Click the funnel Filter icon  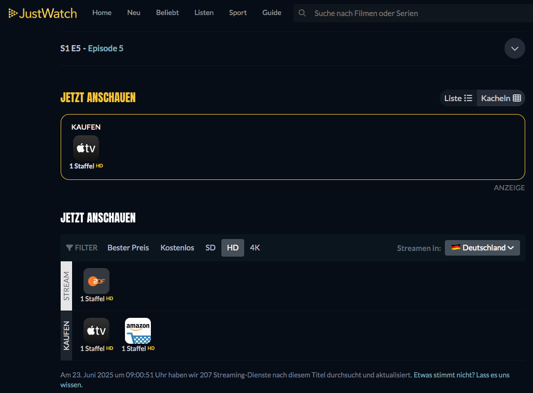point(69,248)
